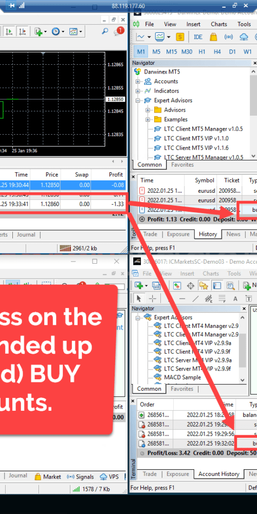Screen dimensions: 257x514
Task: Open the Signals broadcast icon in MT5 toolbar
Action: point(229,37)
